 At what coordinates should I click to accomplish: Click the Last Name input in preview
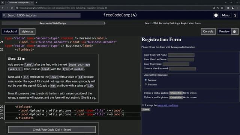coord(181,59)
